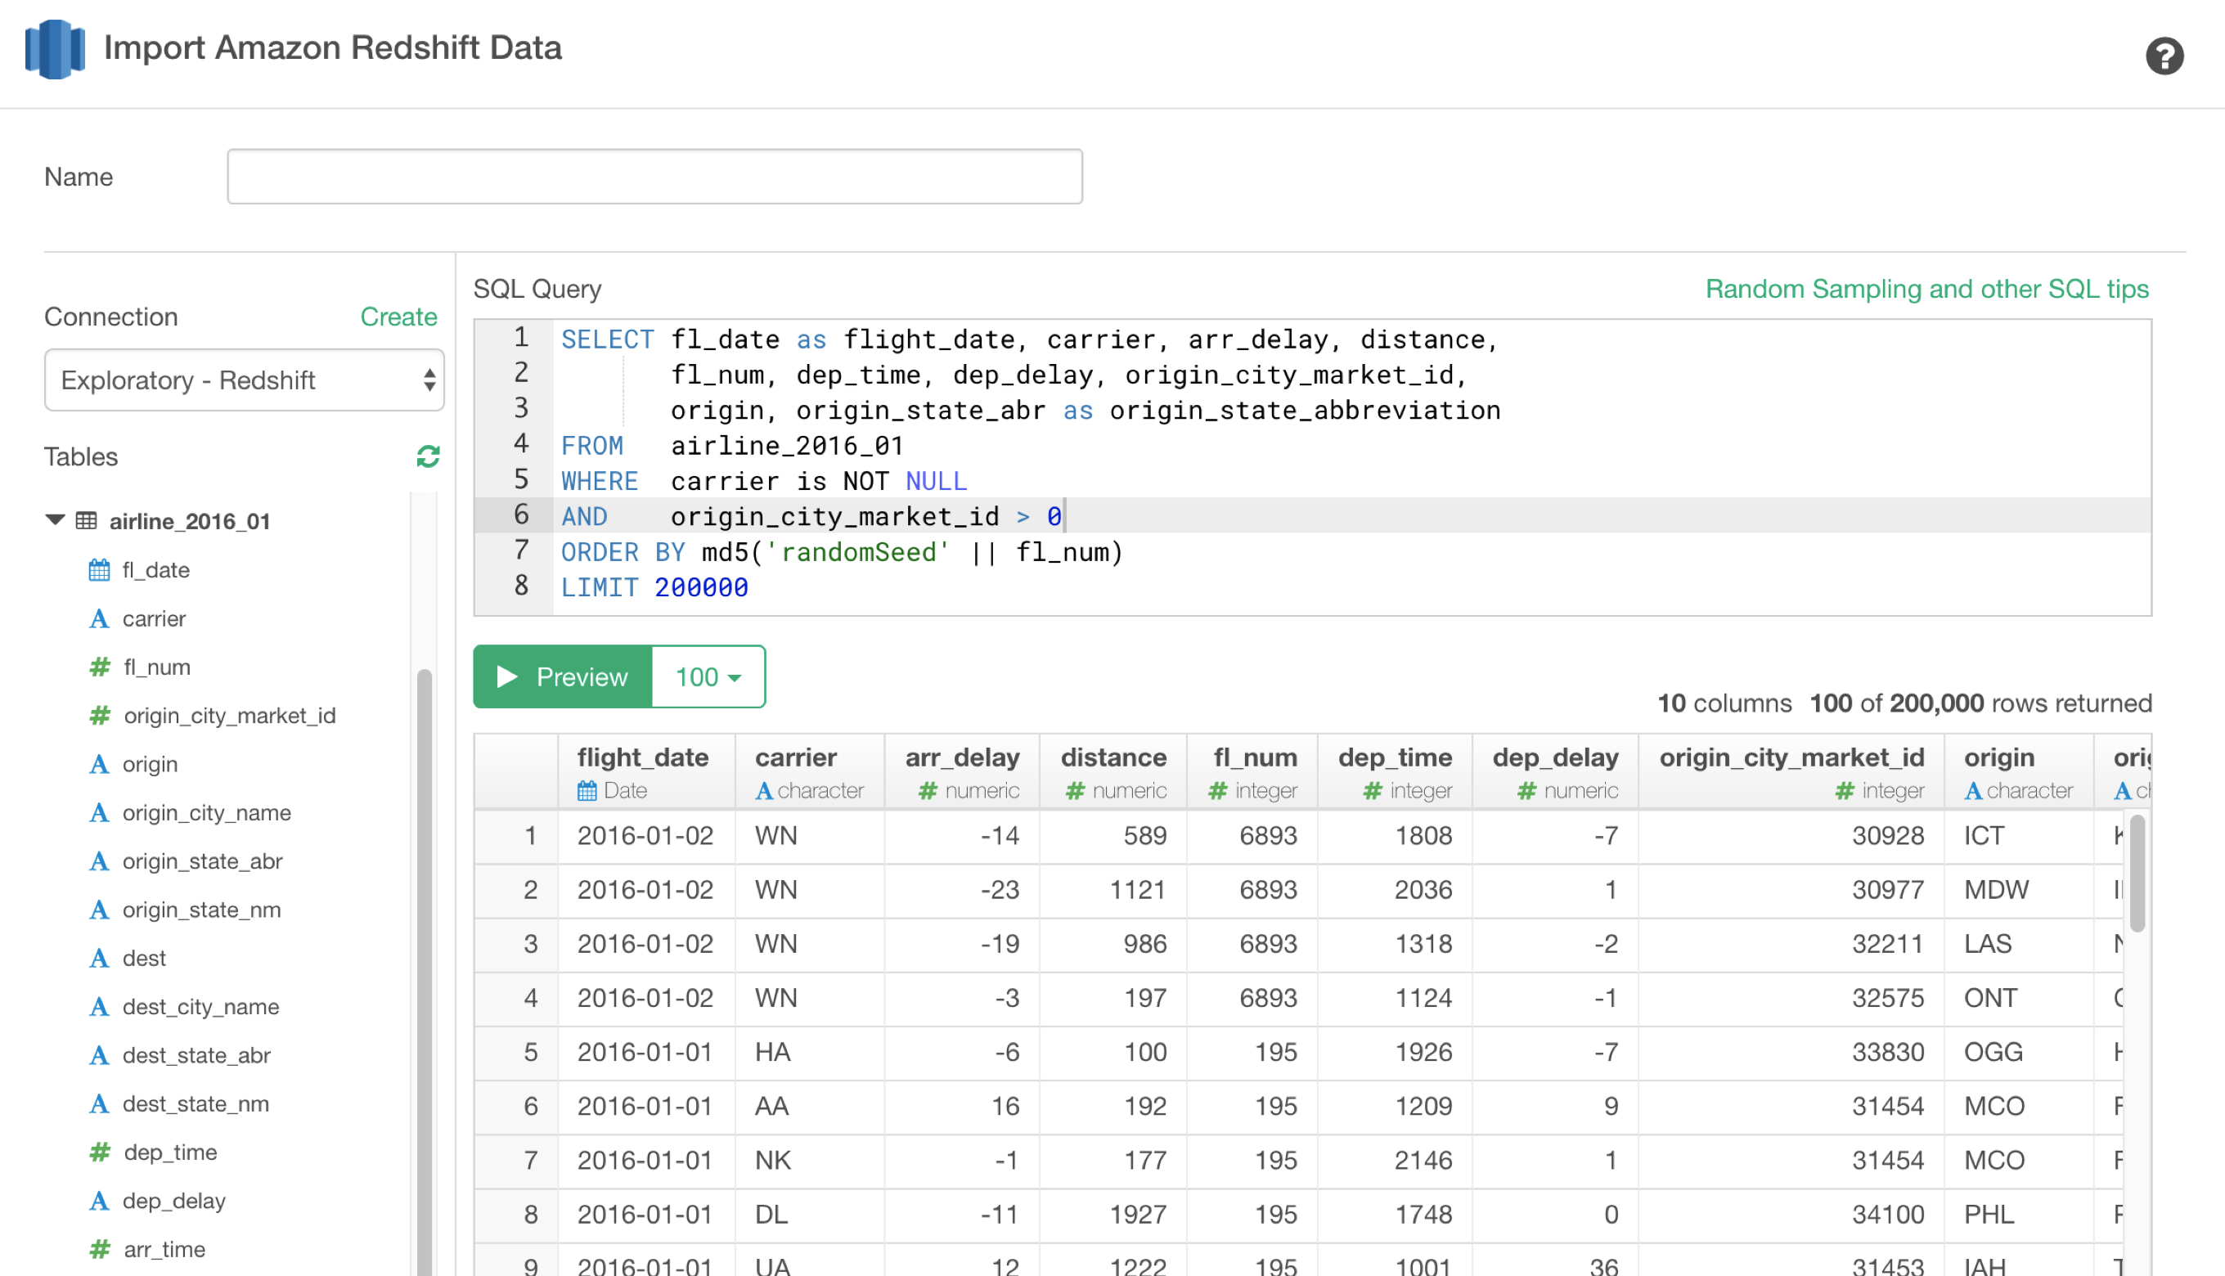Image resolution: width=2225 pixels, height=1276 pixels.
Task: Select the origin_city_name column in Tables
Action: click(206, 812)
